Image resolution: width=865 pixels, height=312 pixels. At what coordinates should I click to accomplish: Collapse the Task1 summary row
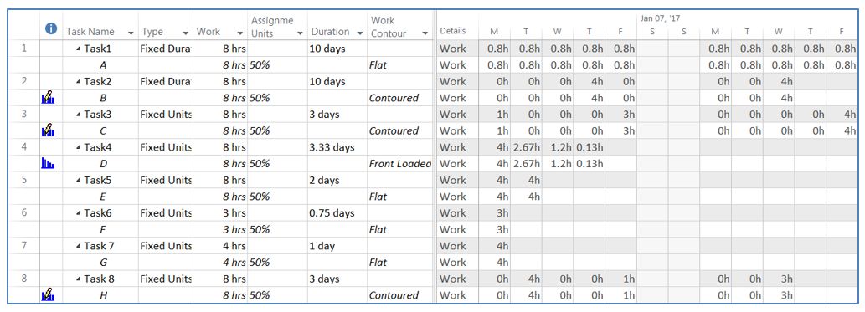click(80, 49)
